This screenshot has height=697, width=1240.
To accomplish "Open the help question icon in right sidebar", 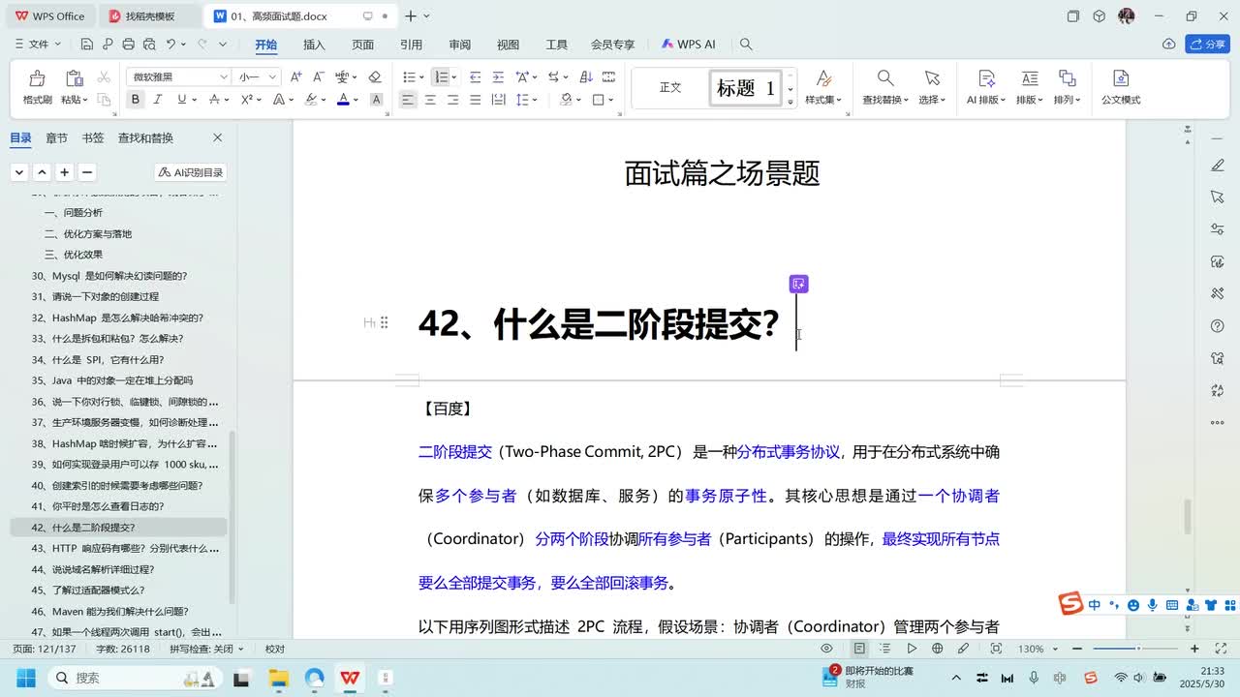I will [1218, 326].
